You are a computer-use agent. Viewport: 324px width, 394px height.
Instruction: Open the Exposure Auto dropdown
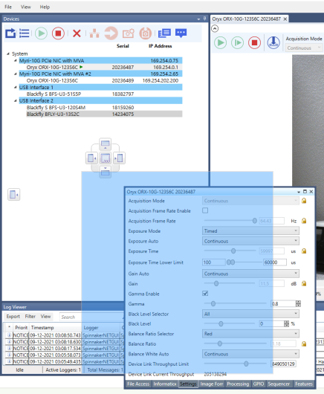(250, 241)
